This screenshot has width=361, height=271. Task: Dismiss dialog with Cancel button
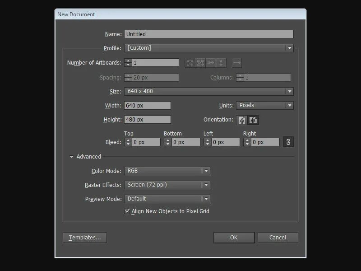click(x=278, y=238)
